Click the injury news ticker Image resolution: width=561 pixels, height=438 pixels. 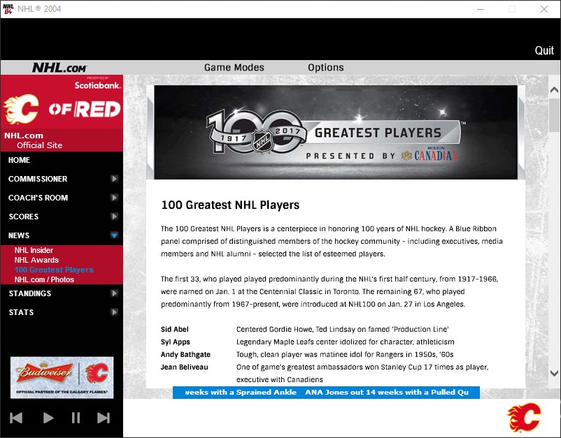(326, 393)
